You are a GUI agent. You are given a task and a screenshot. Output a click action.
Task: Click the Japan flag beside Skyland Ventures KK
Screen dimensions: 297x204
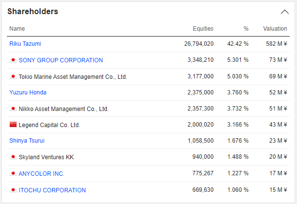coord(13,157)
